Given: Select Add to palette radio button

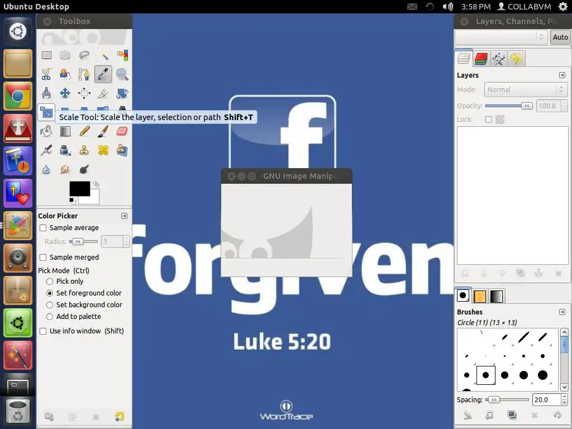Looking at the screenshot, I should click(50, 317).
